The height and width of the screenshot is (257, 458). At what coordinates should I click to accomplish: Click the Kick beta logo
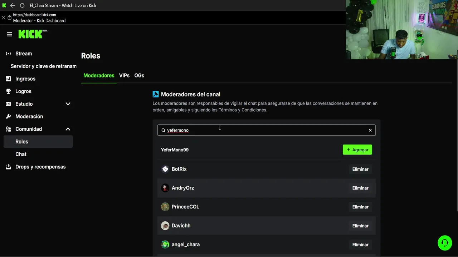tap(33, 34)
